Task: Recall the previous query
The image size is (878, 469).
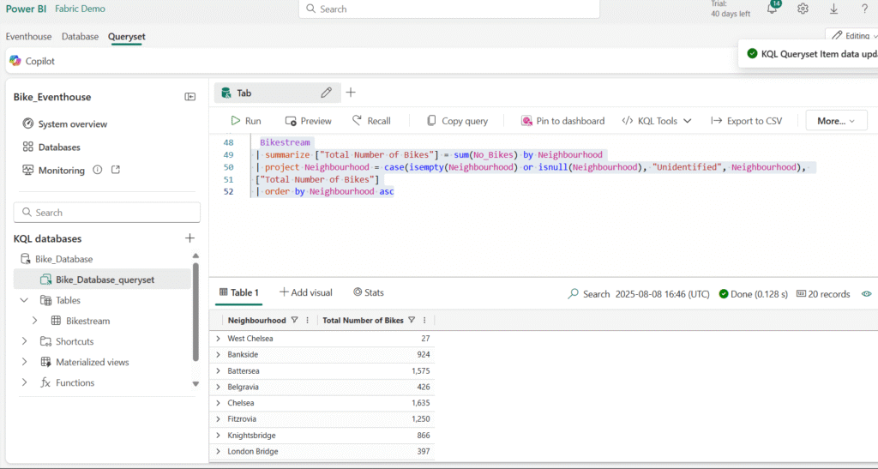Action: (x=371, y=121)
